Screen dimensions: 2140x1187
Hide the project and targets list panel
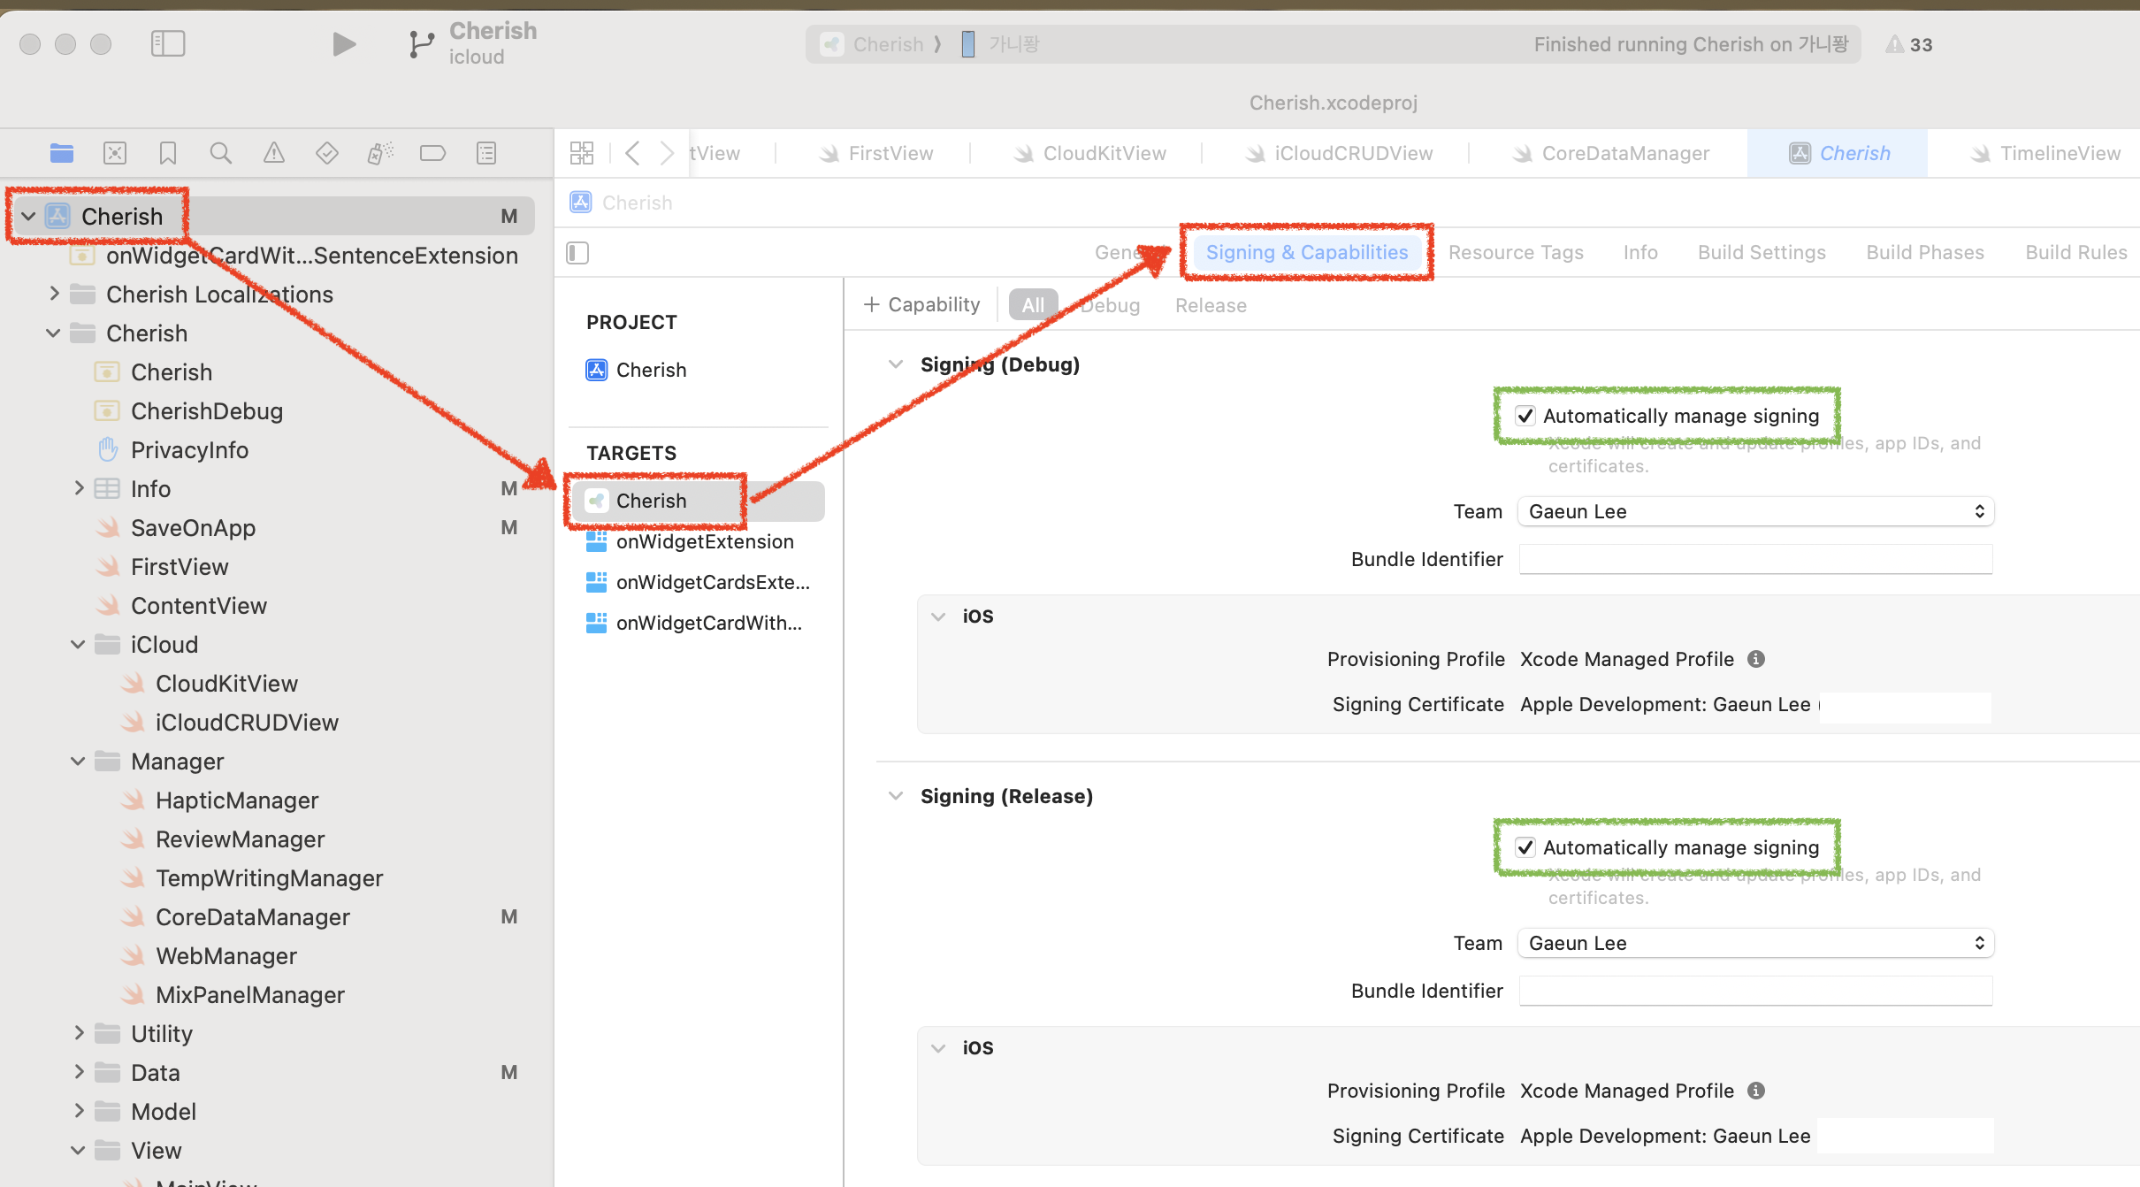coord(577,253)
